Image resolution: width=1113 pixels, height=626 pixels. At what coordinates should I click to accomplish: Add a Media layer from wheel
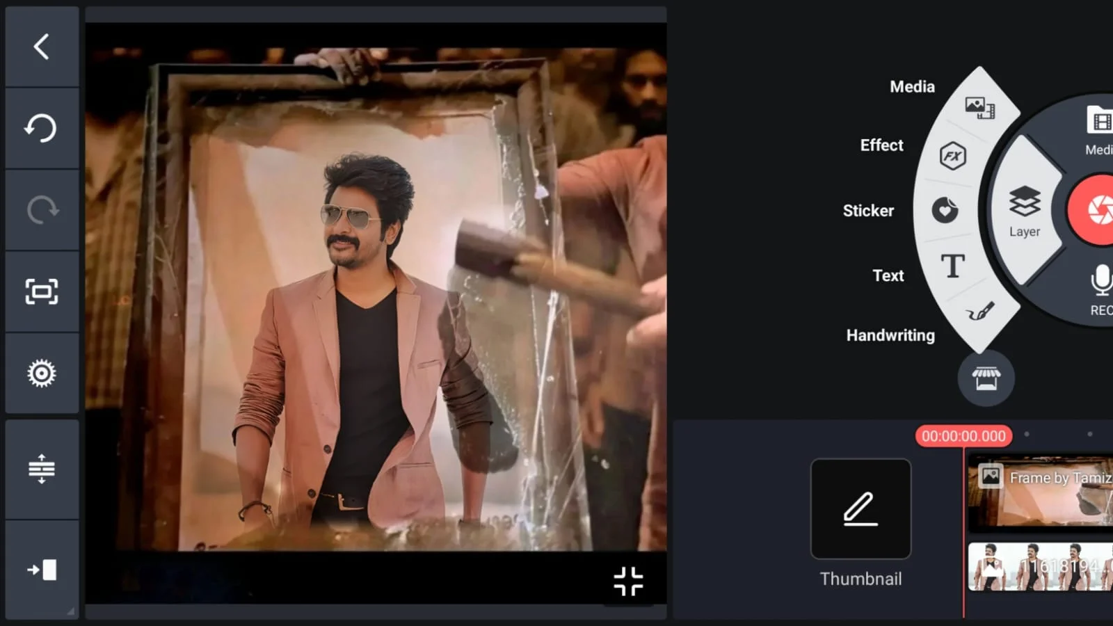click(979, 107)
